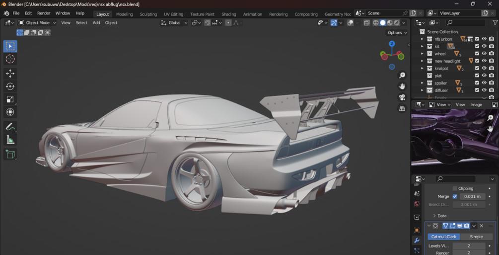The width and height of the screenshot is (499, 255).
Task: Select the Annotate pencil tool
Action: pyautogui.click(x=10, y=127)
